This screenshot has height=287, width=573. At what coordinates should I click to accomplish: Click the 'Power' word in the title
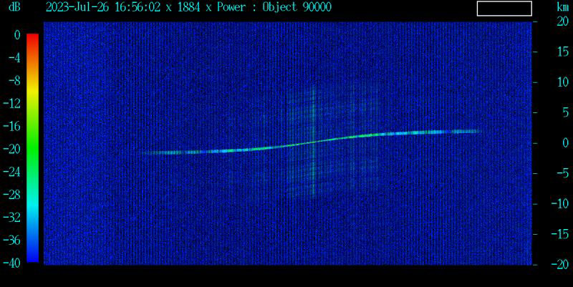coord(231,7)
